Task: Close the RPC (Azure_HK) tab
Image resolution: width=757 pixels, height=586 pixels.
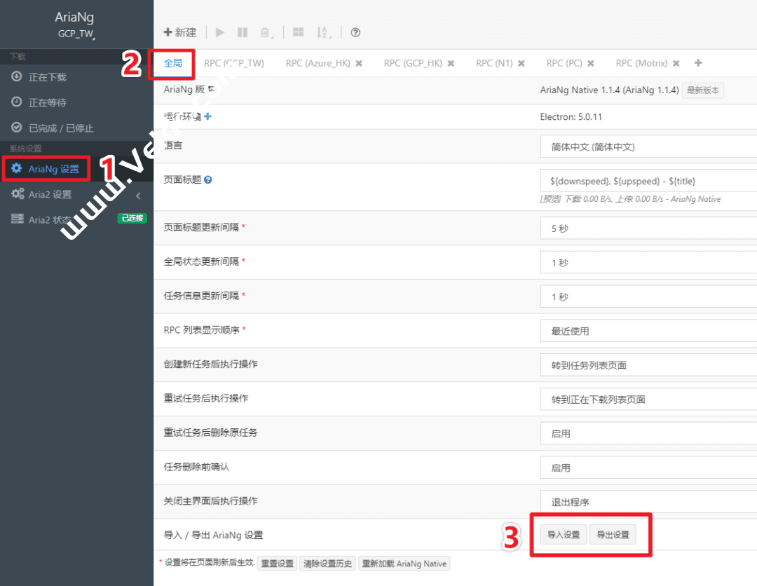Action: [x=359, y=63]
